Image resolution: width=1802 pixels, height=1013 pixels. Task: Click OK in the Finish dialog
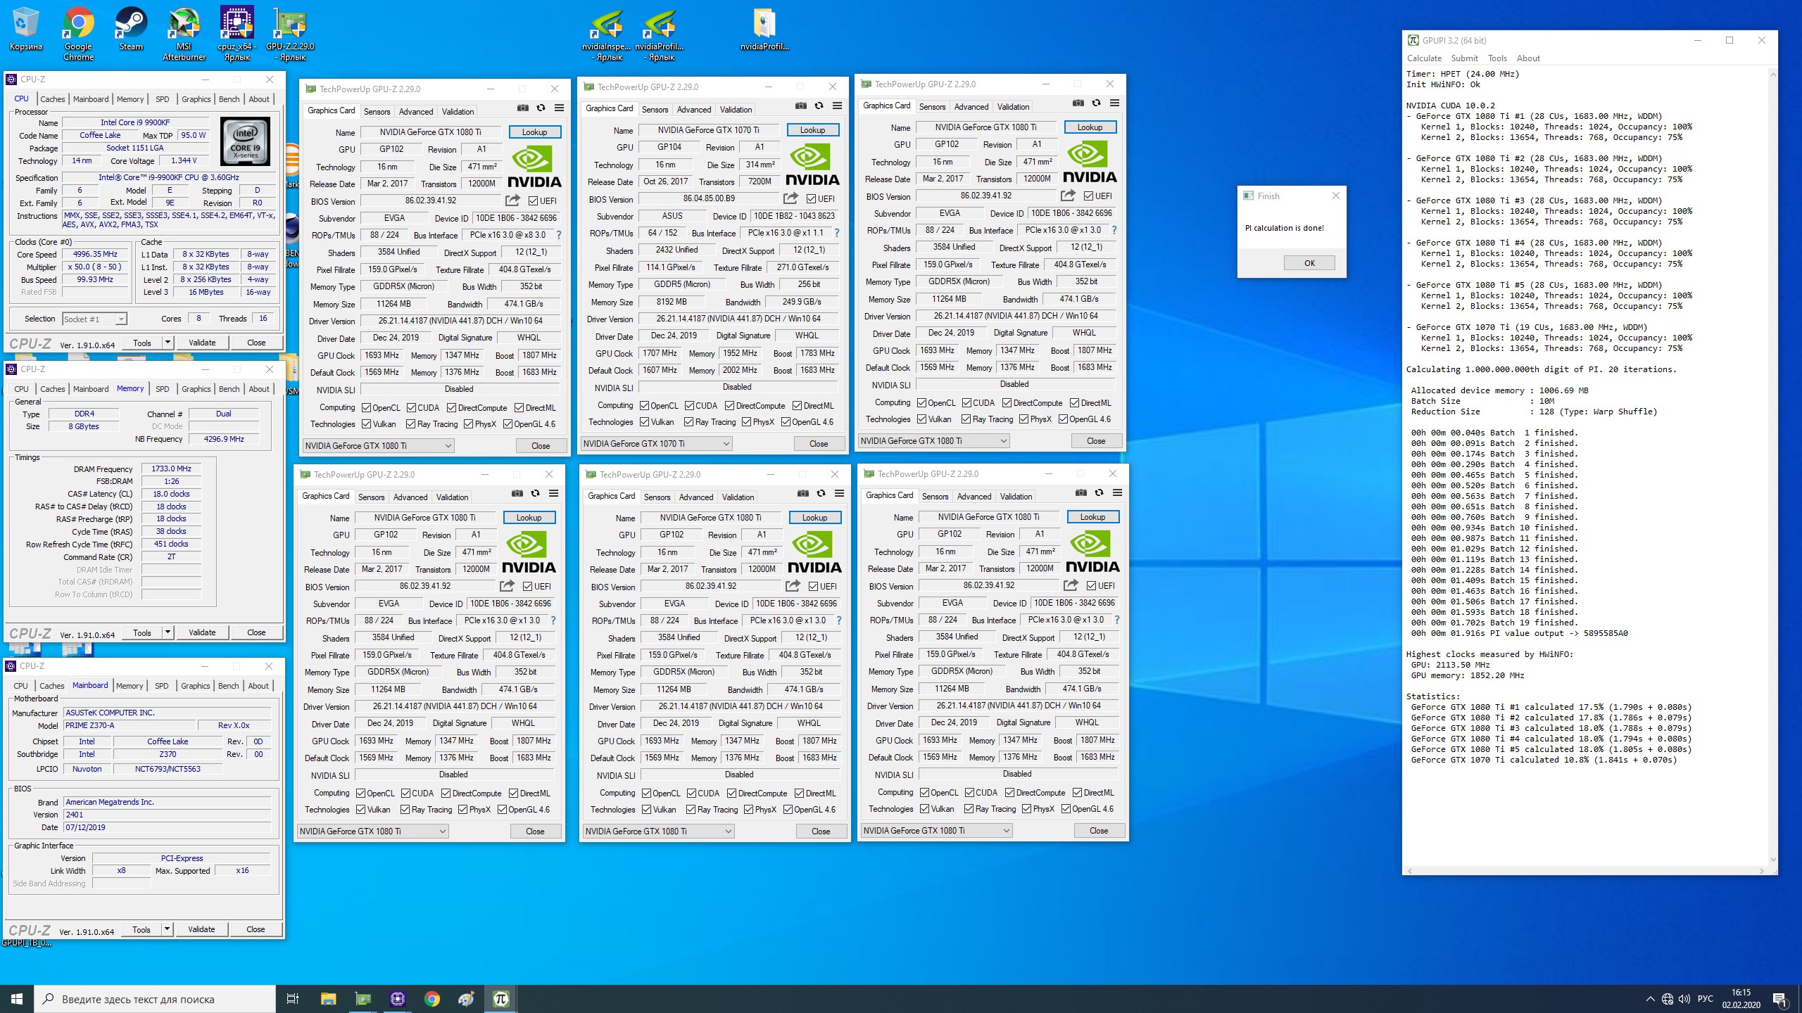[1309, 263]
